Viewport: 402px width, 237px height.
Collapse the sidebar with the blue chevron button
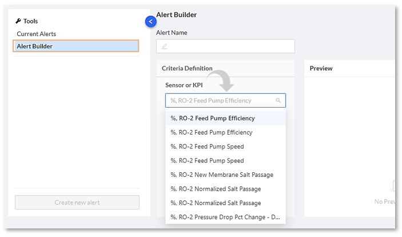click(151, 21)
